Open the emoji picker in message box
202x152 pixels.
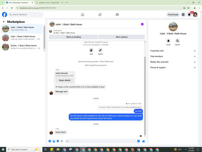pos(139,141)
